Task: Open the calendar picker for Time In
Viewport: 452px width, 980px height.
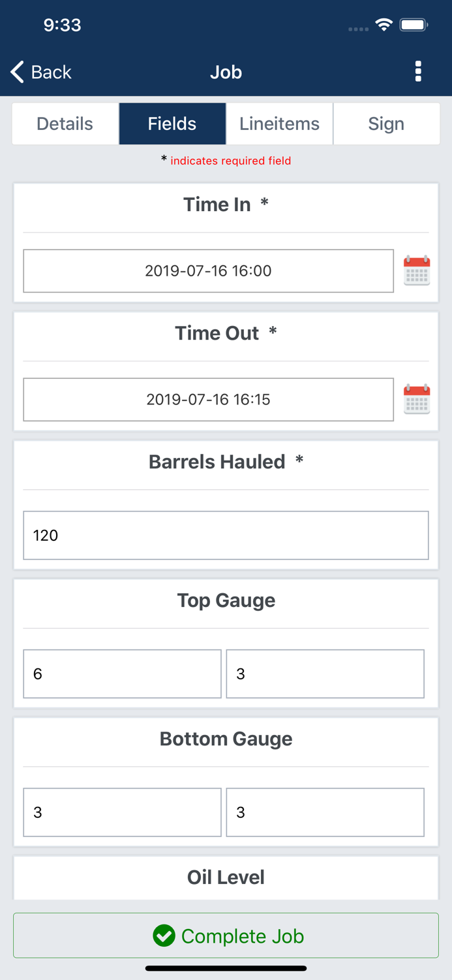Action: (417, 270)
